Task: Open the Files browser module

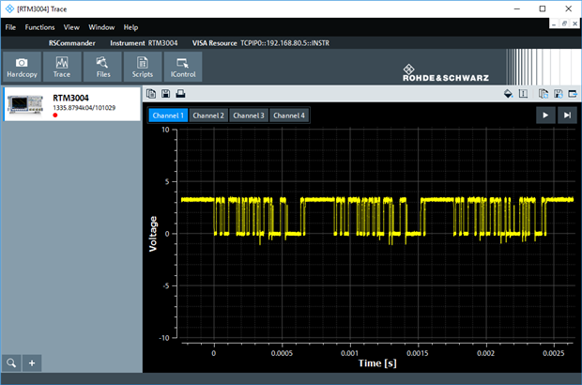Action: pos(103,67)
